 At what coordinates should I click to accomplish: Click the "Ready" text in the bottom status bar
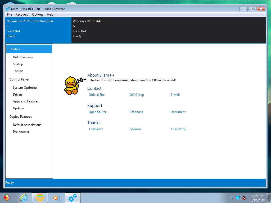[x=10, y=183]
